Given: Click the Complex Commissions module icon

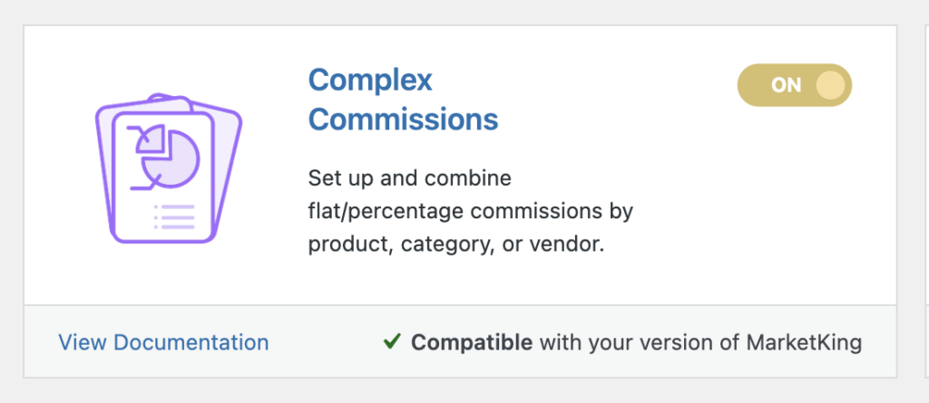Looking at the screenshot, I should [169, 168].
